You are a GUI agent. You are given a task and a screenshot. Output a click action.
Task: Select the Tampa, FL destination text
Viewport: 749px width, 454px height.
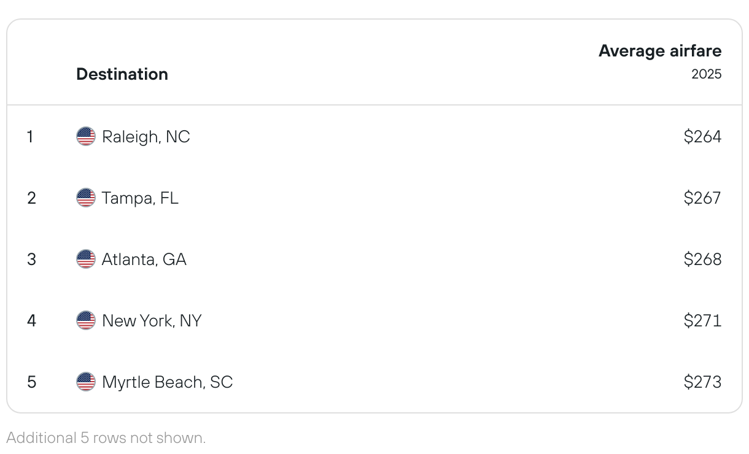coord(140,198)
